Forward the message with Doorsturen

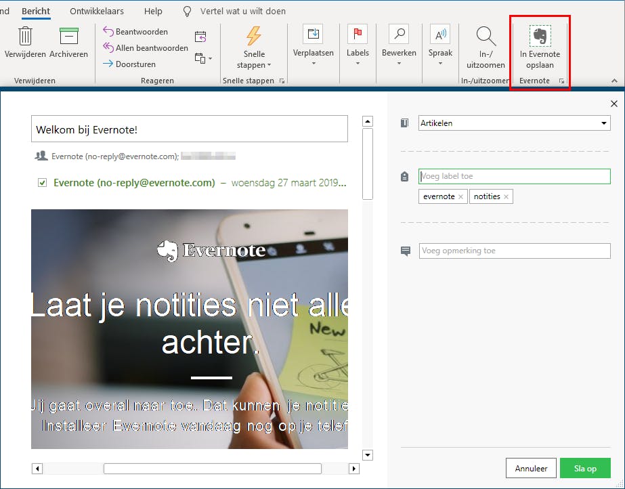click(129, 64)
